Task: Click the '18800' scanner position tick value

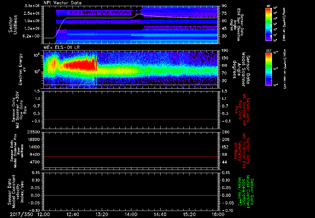Action: click(33, 139)
